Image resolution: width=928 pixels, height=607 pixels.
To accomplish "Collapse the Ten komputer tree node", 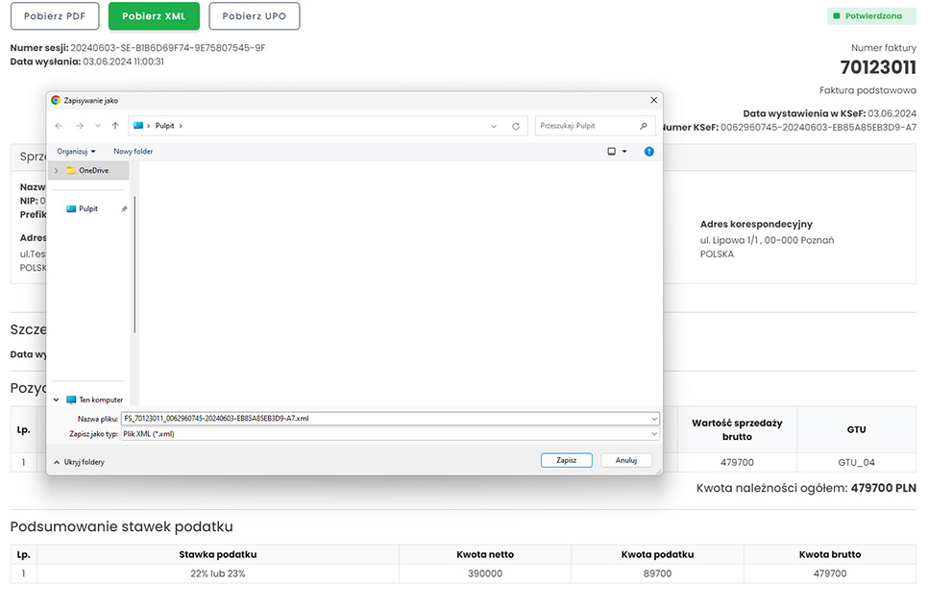I will pyautogui.click(x=57, y=400).
